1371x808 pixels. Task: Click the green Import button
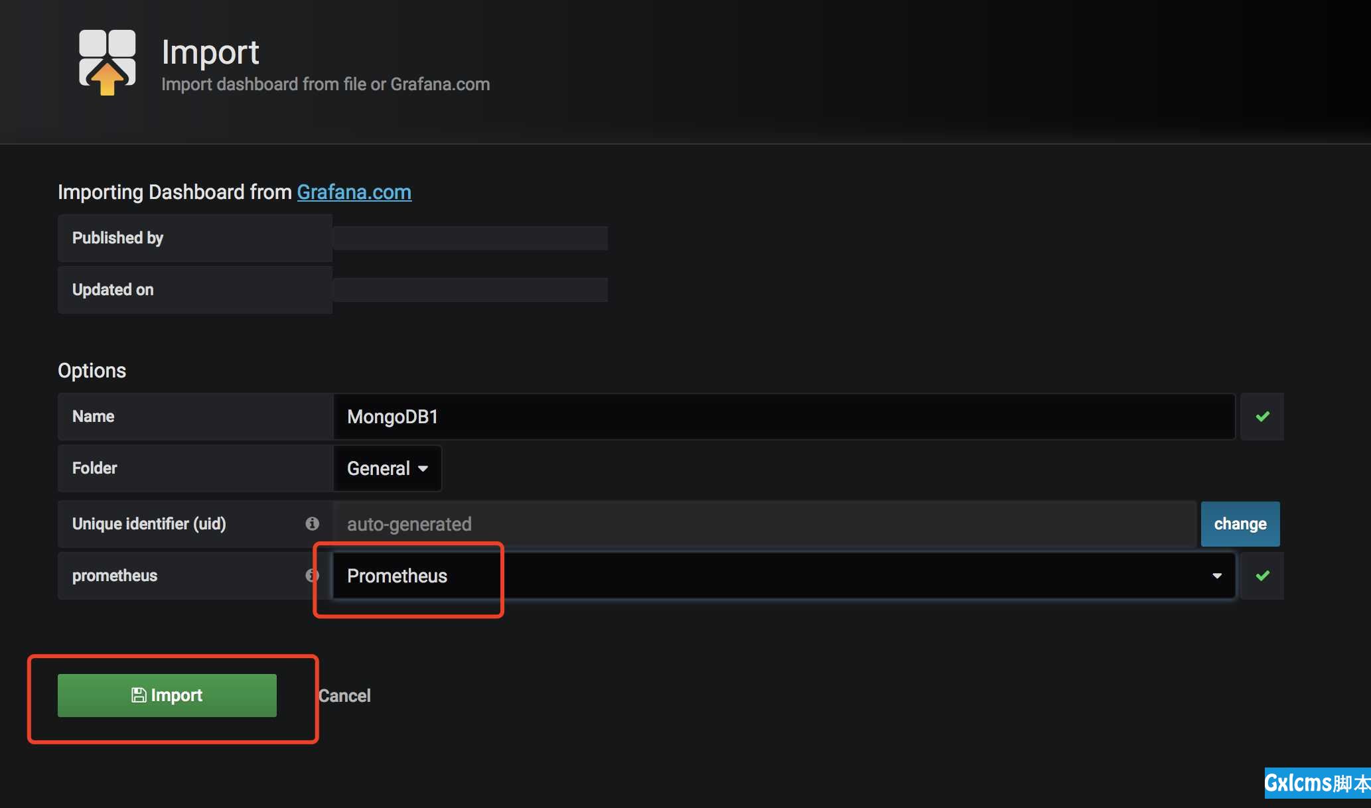pyautogui.click(x=167, y=695)
